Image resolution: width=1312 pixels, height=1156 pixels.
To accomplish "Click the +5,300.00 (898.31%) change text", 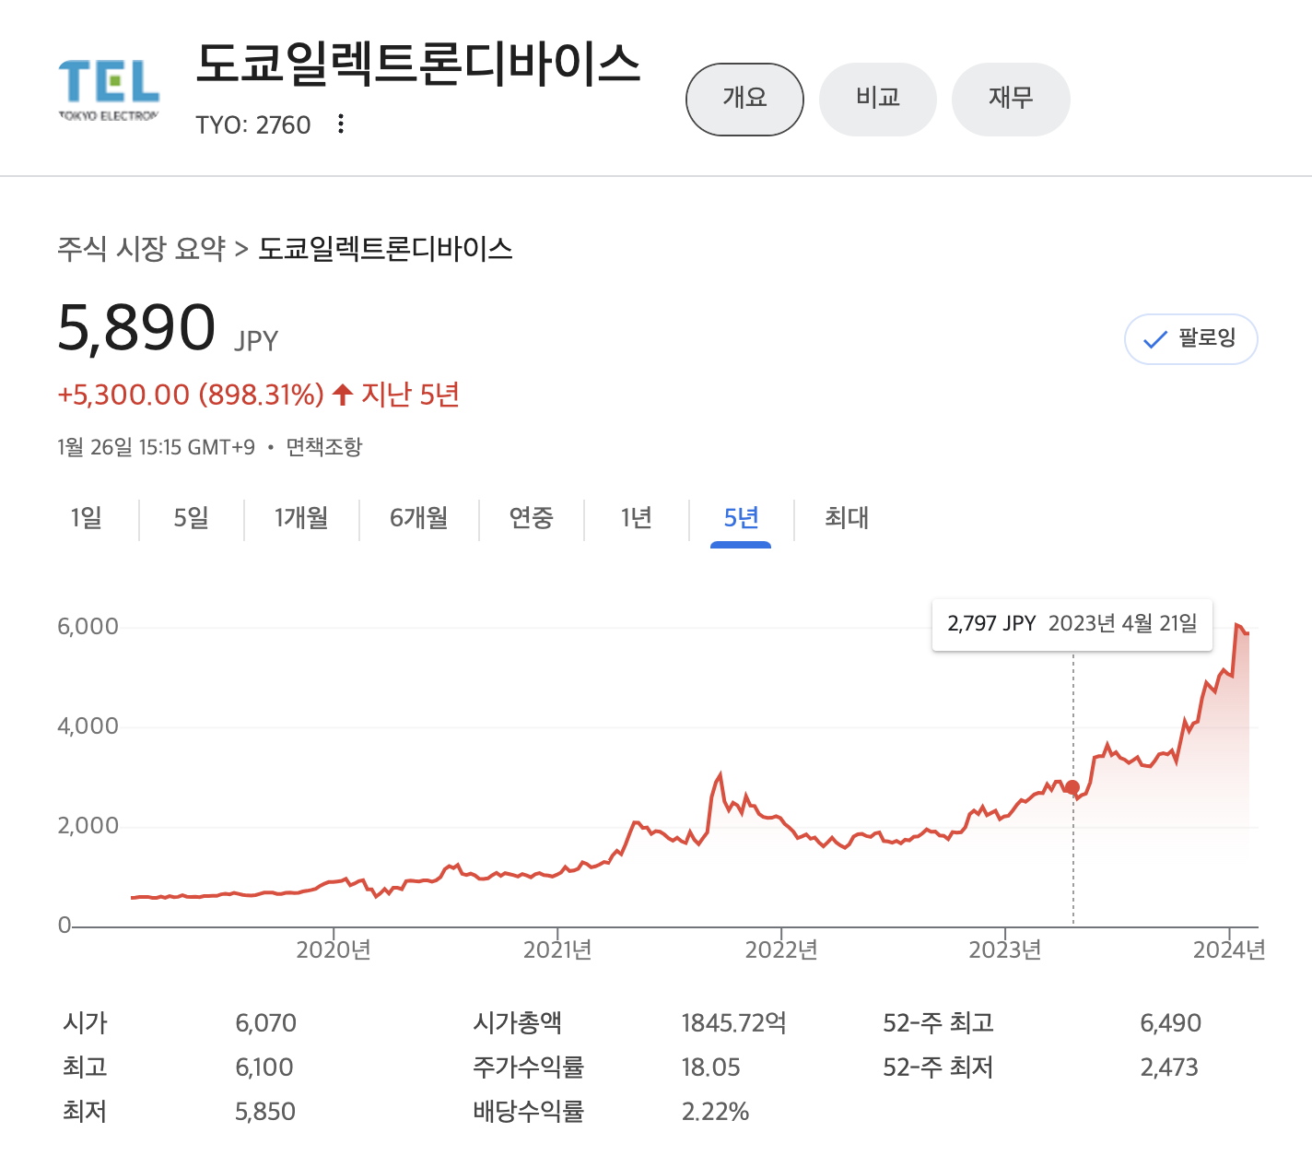I will click(191, 395).
